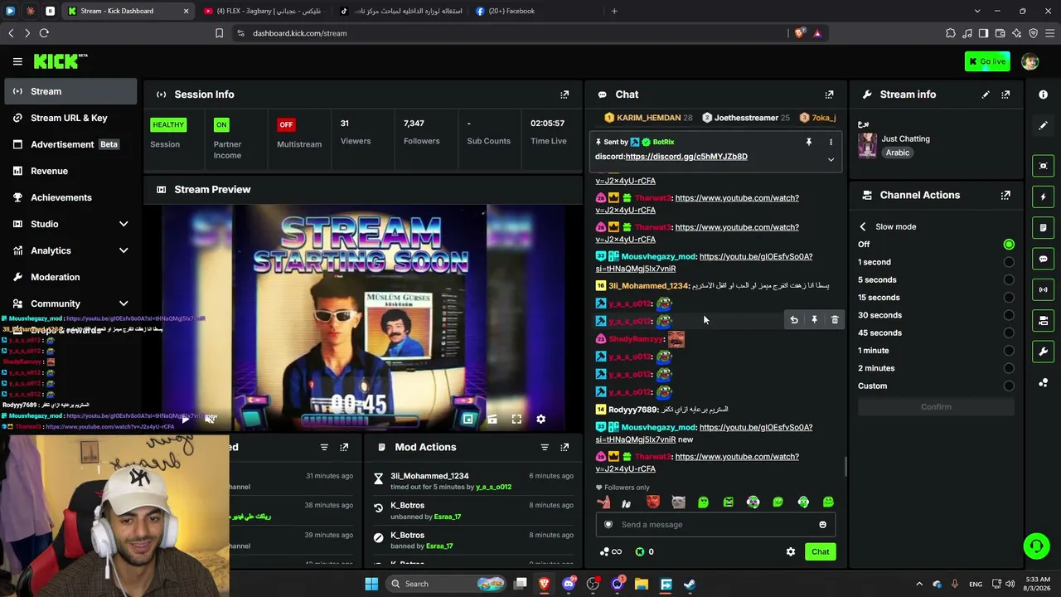Pop out the Session Info panel

point(564,95)
